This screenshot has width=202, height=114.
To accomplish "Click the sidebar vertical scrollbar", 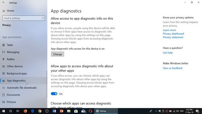I will (47, 84).
